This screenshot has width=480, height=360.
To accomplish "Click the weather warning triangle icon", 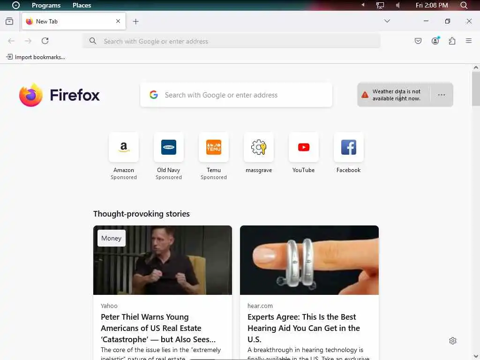I will [365, 95].
